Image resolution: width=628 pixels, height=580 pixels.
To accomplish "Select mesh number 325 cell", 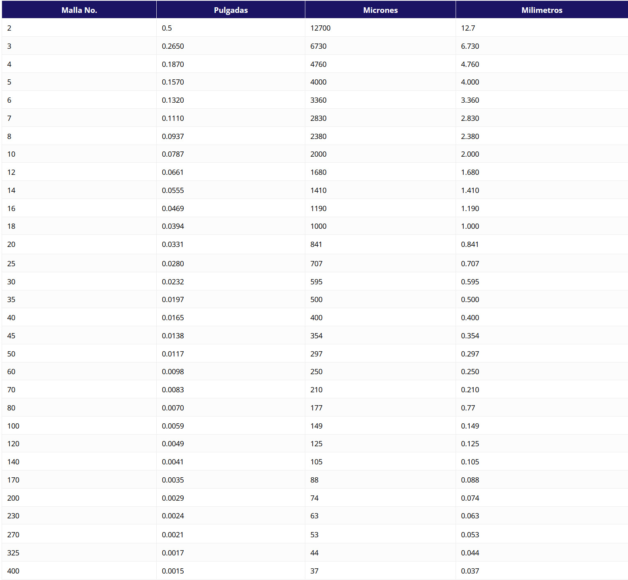I will point(13,553).
